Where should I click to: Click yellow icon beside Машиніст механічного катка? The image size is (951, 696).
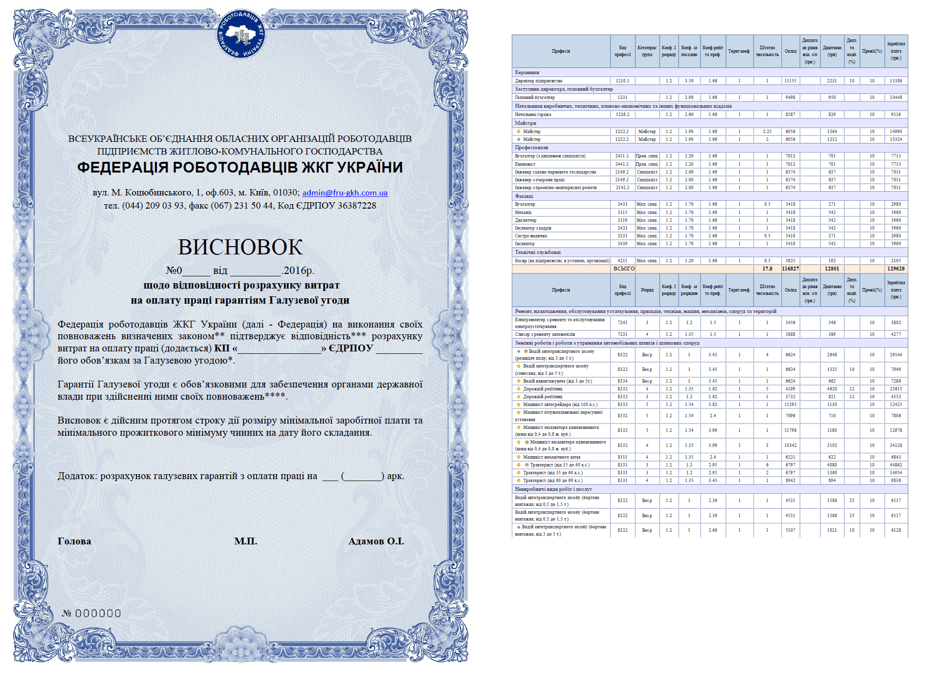point(518,457)
